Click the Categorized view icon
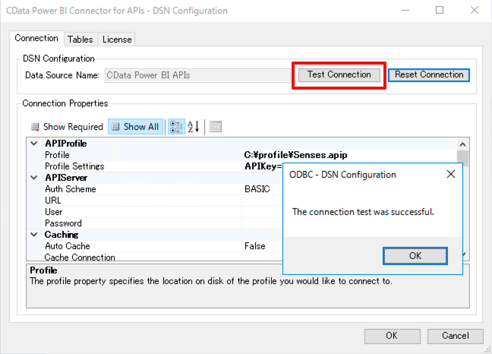The width and height of the screenshot is (492, 354). click(x=175, y=127)
